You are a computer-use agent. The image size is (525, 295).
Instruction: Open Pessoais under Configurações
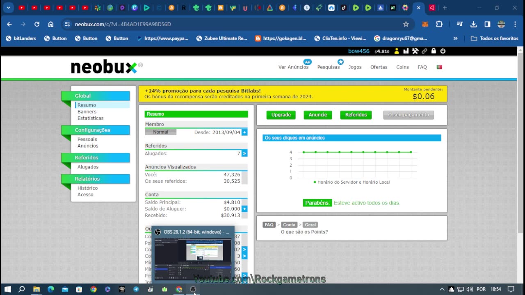click(x=87, y=139)
